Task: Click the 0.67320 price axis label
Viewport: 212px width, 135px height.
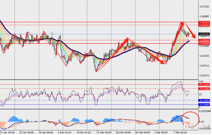Action: tap(204, 7)
